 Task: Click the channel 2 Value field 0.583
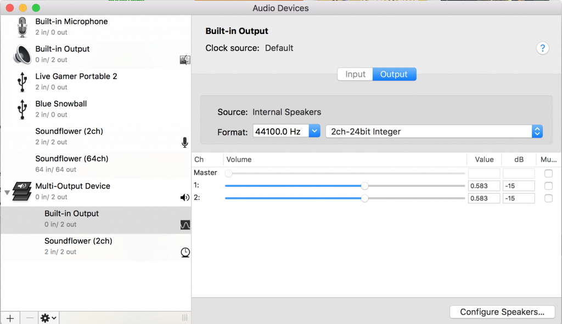(x=484, y=198)
